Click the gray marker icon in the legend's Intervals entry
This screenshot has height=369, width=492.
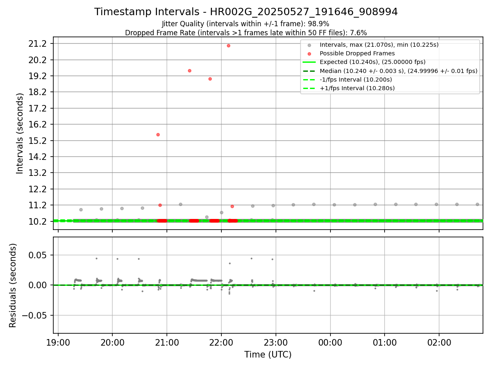pyautogui.click(x=310, y=45)
